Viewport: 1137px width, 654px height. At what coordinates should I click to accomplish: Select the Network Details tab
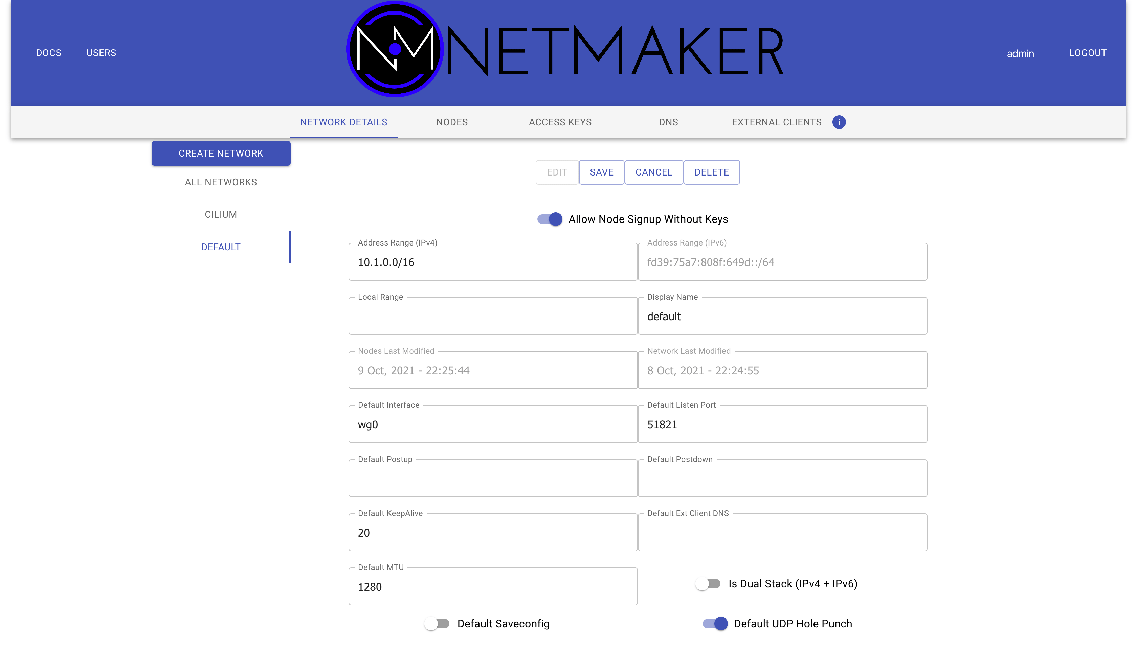click(x=343, y=122)
